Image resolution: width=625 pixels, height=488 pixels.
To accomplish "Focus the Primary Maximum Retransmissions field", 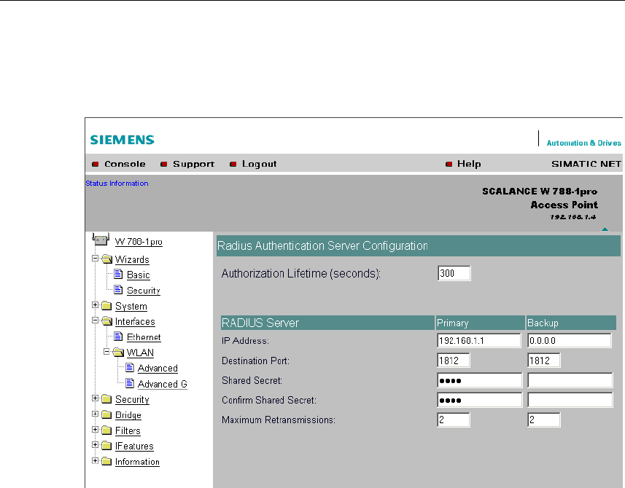I will click(454, 420).
